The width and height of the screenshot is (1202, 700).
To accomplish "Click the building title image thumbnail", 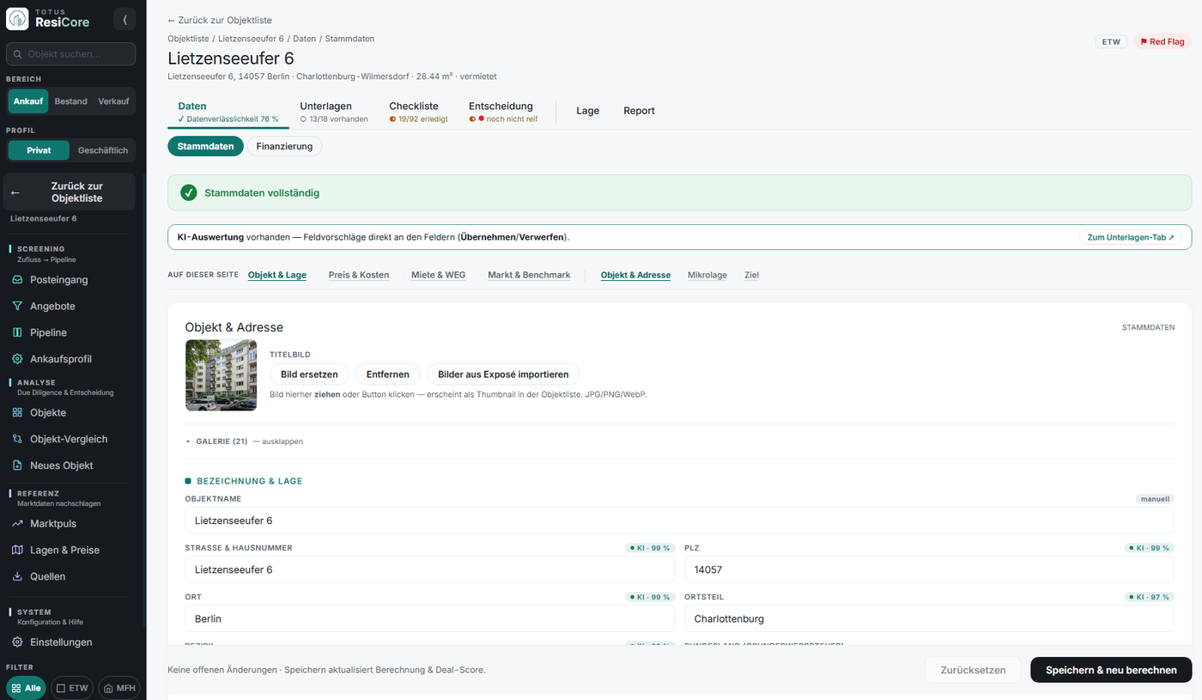I will (x=221, y=375).
